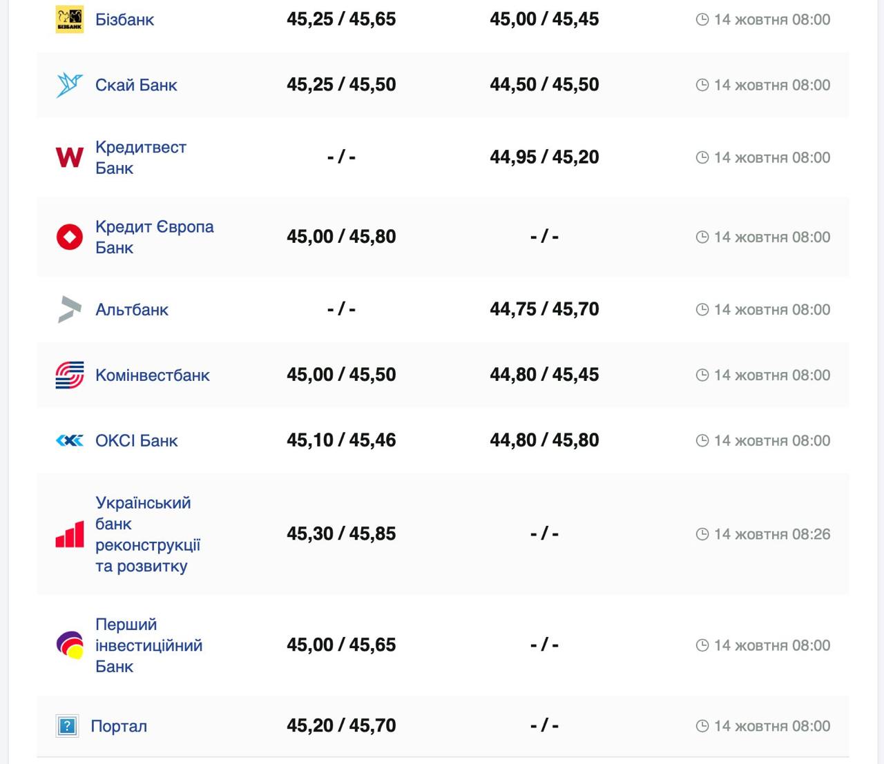Visit the ОКСІ Банк link
The width and height of the screenshot is (884, 764).
(x=137, y=440)
